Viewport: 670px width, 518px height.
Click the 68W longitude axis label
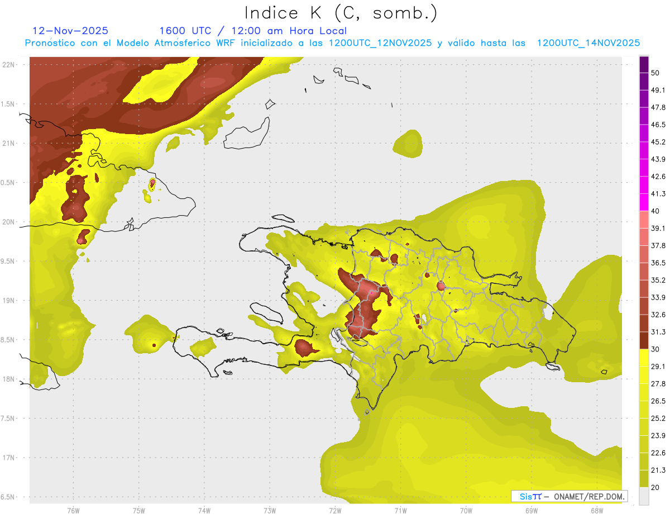click(x=596, y=510)
